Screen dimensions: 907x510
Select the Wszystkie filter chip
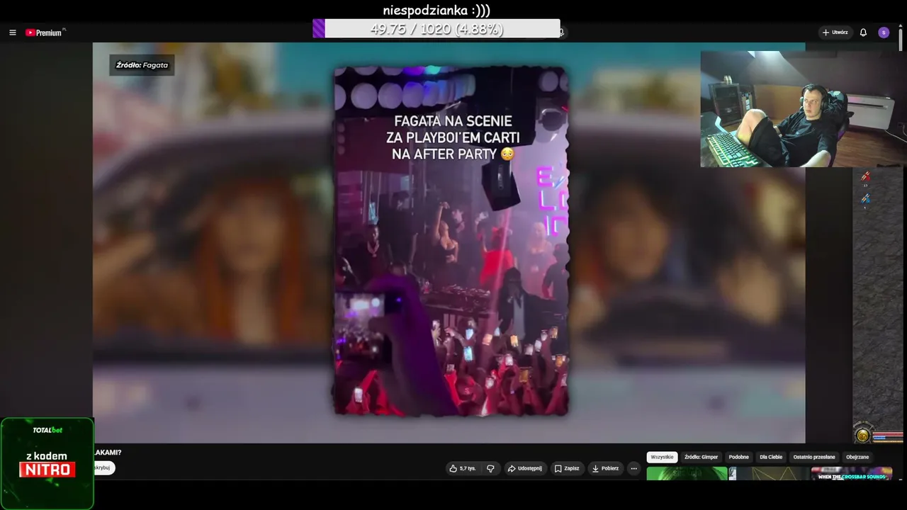[662, 457]
